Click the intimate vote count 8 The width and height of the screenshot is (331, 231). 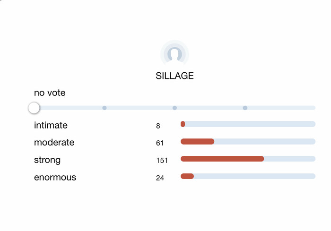[158, 126]
